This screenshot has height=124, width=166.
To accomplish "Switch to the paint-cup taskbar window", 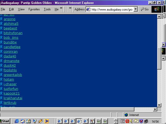I will [92, 121].
